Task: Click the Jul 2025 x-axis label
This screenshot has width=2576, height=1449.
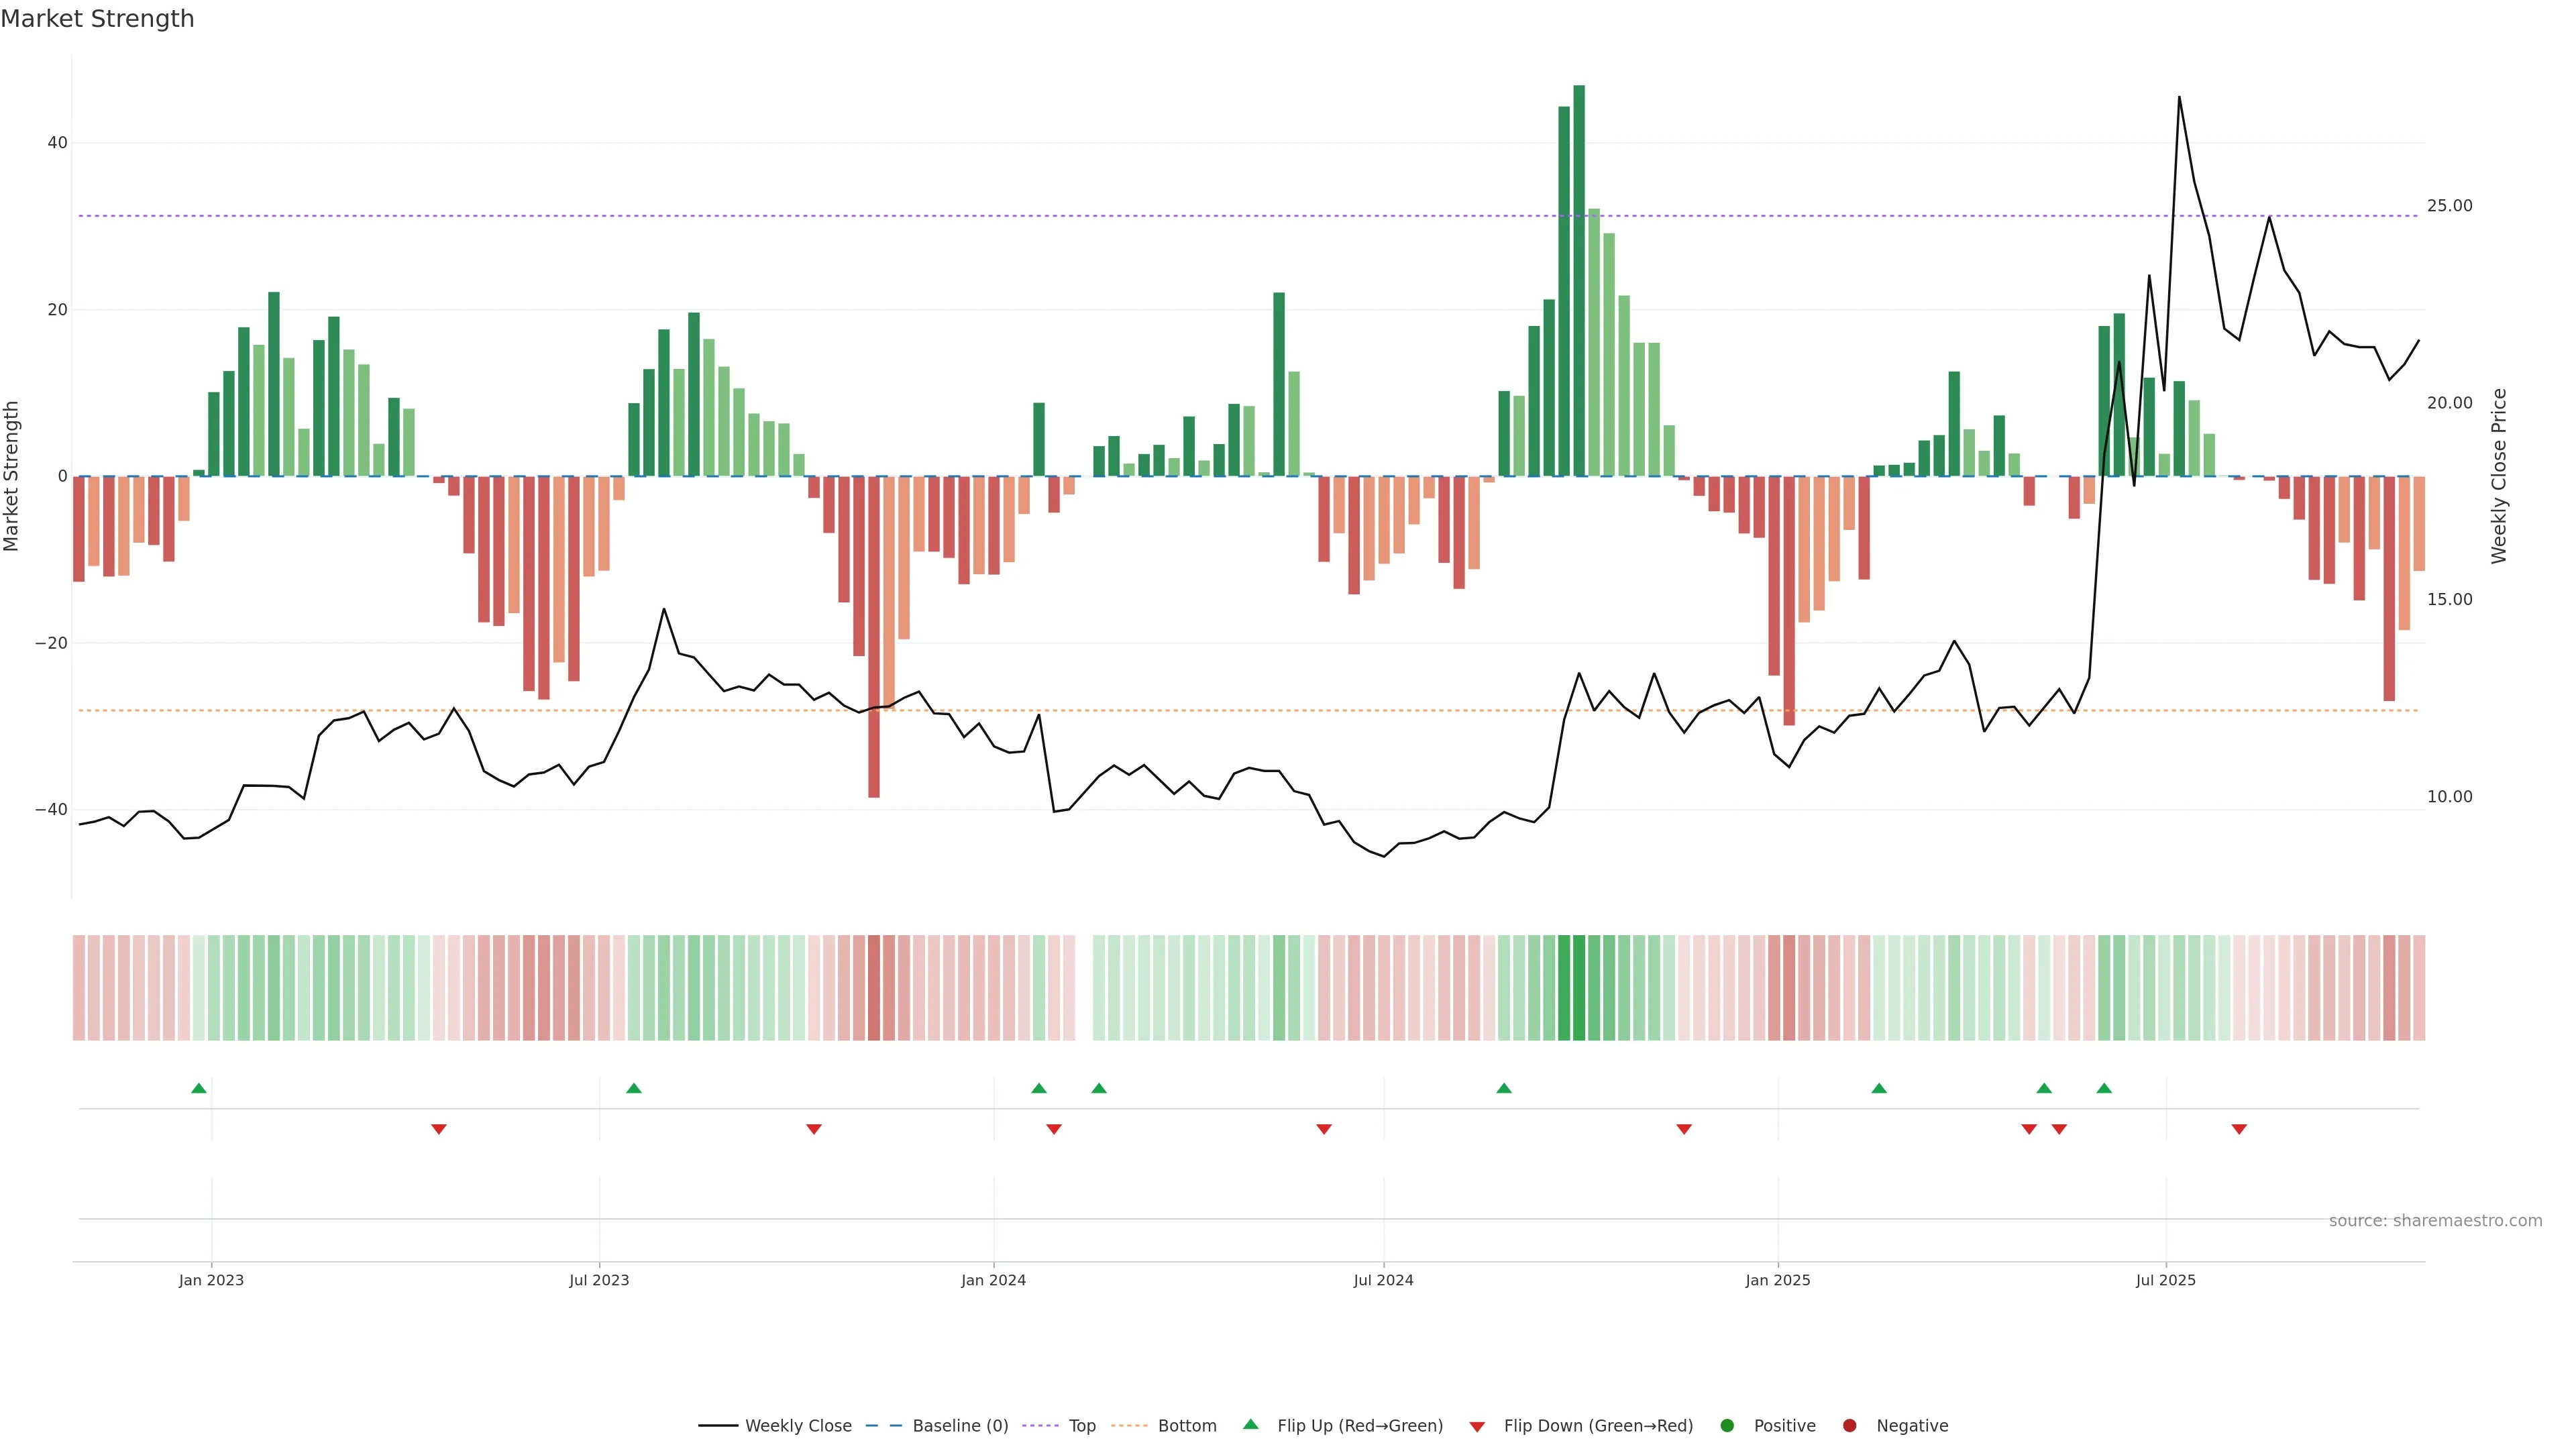Action: tap(2165, 1280)
